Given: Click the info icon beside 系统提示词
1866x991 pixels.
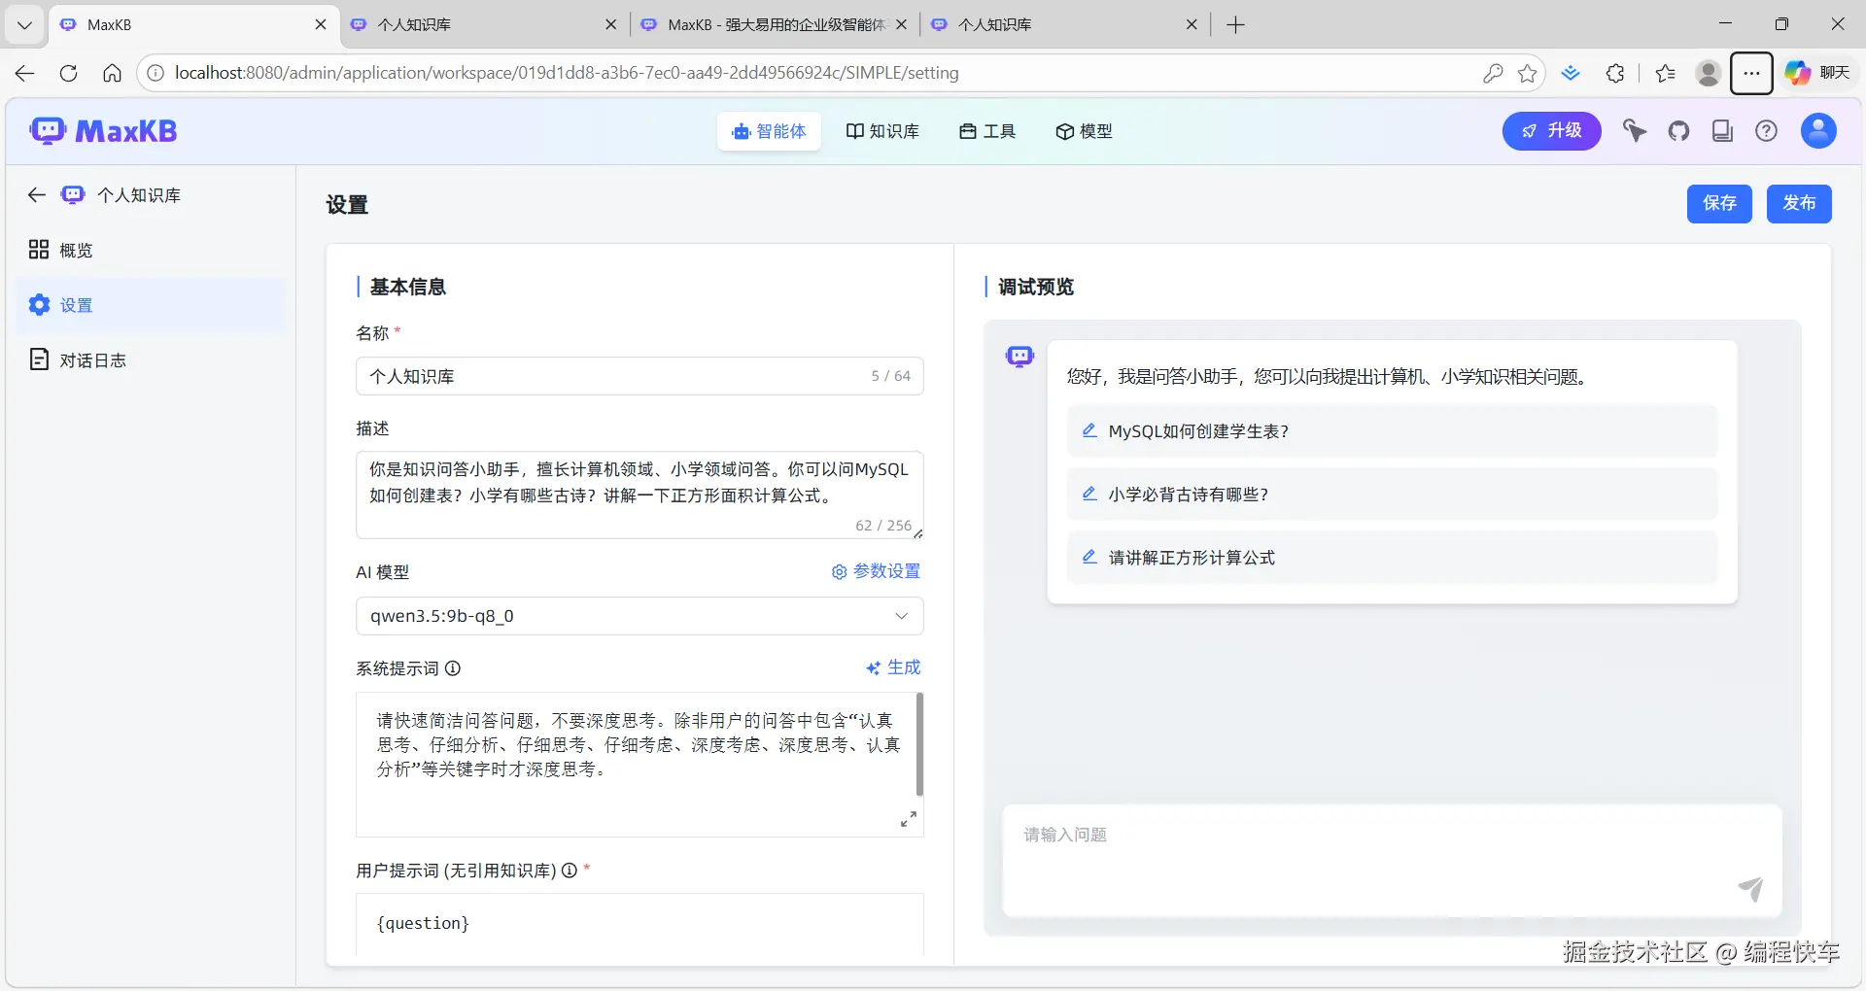Looking at the screenshot, I should pos(453,668).
